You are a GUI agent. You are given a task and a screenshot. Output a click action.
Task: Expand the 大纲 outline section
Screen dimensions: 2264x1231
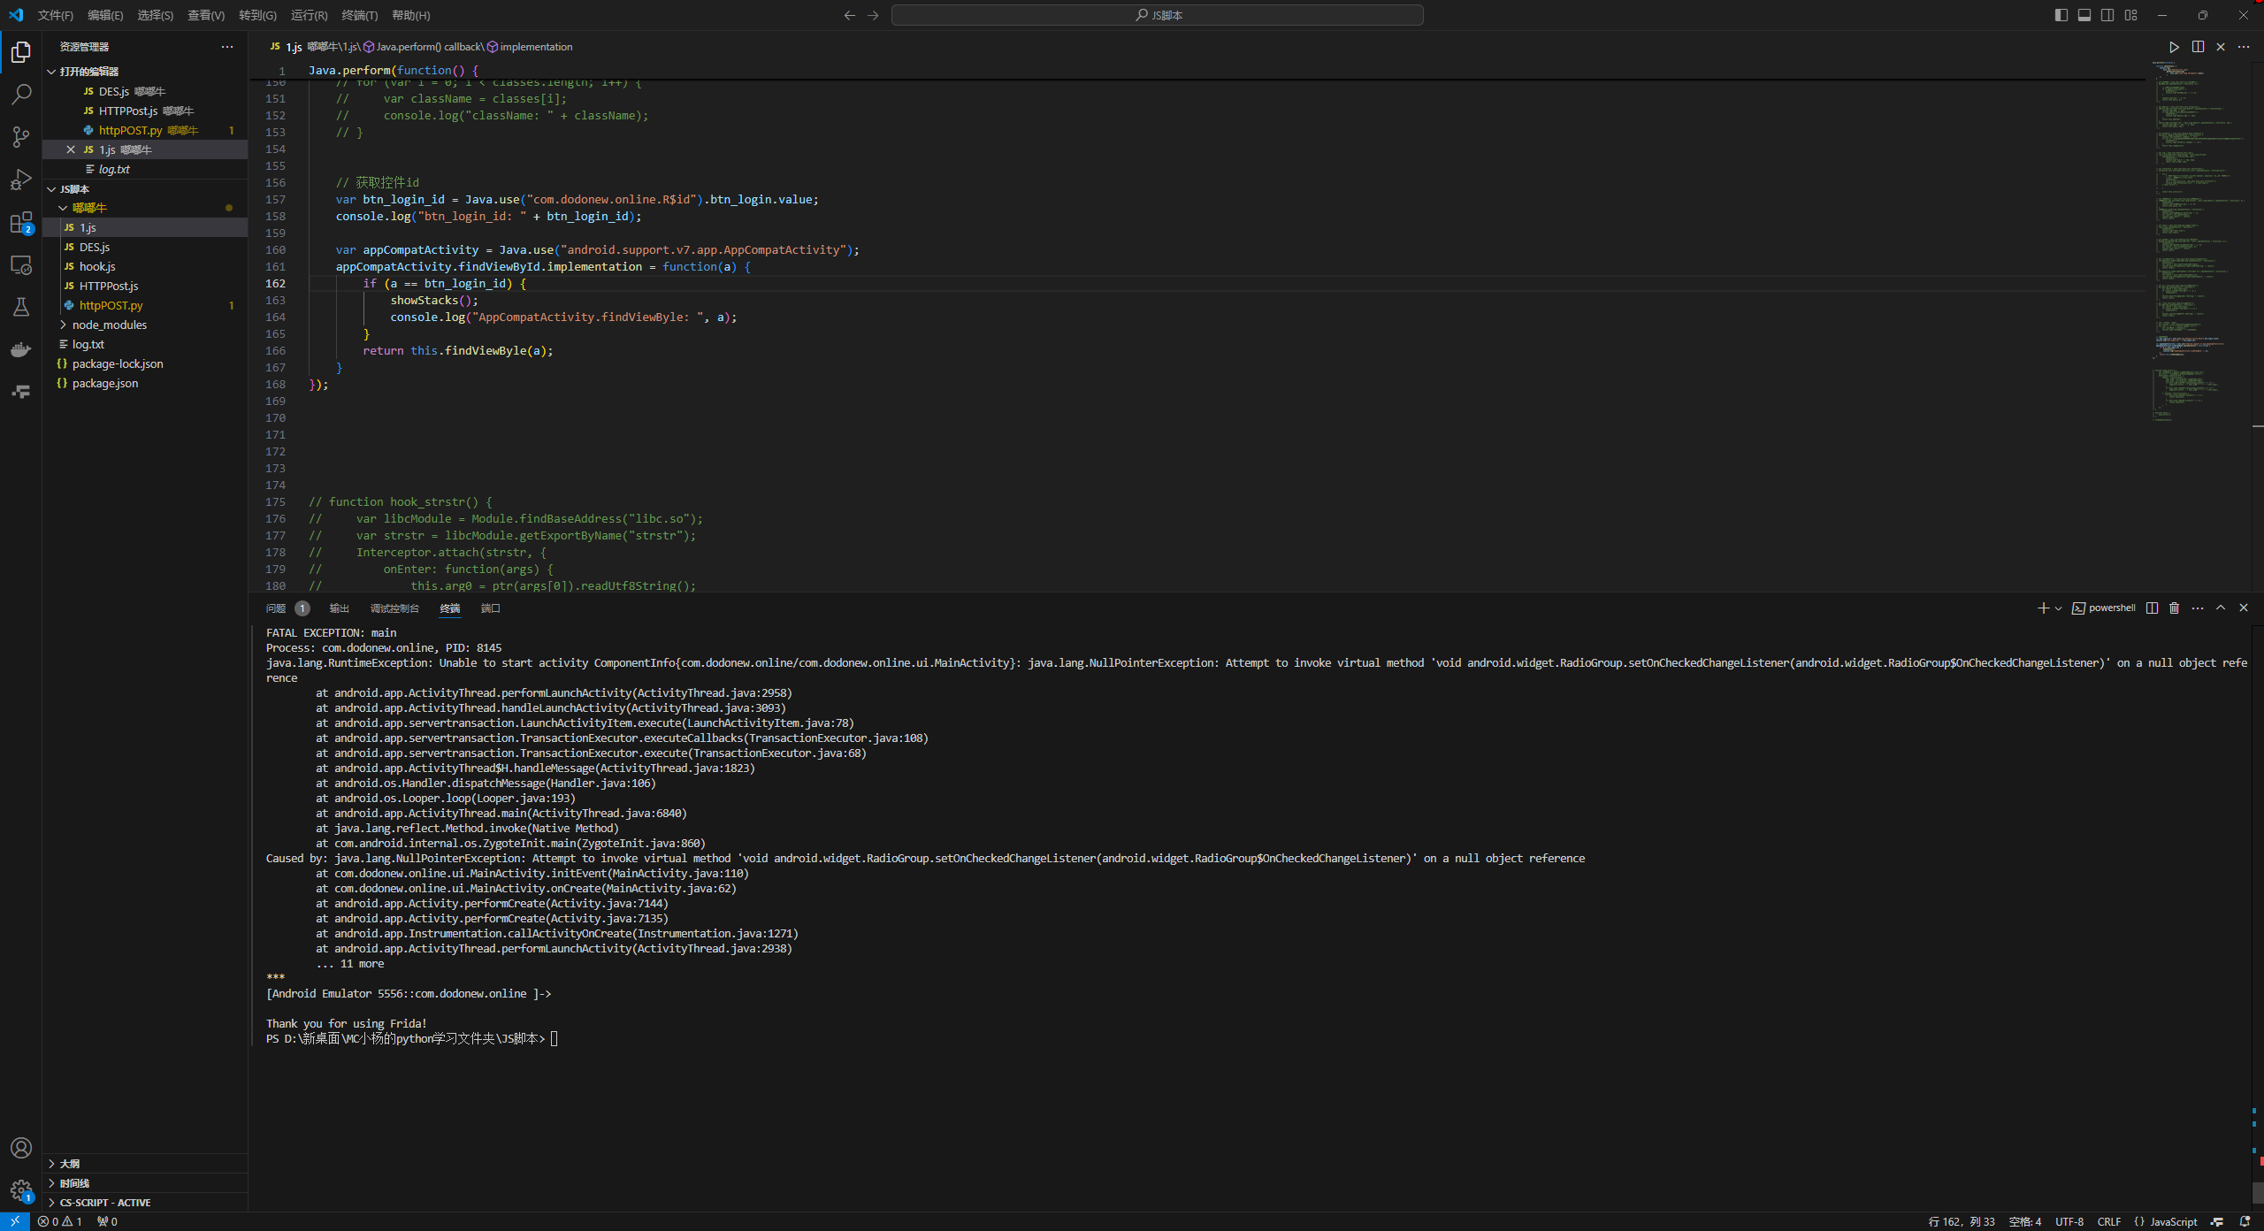69,1164
